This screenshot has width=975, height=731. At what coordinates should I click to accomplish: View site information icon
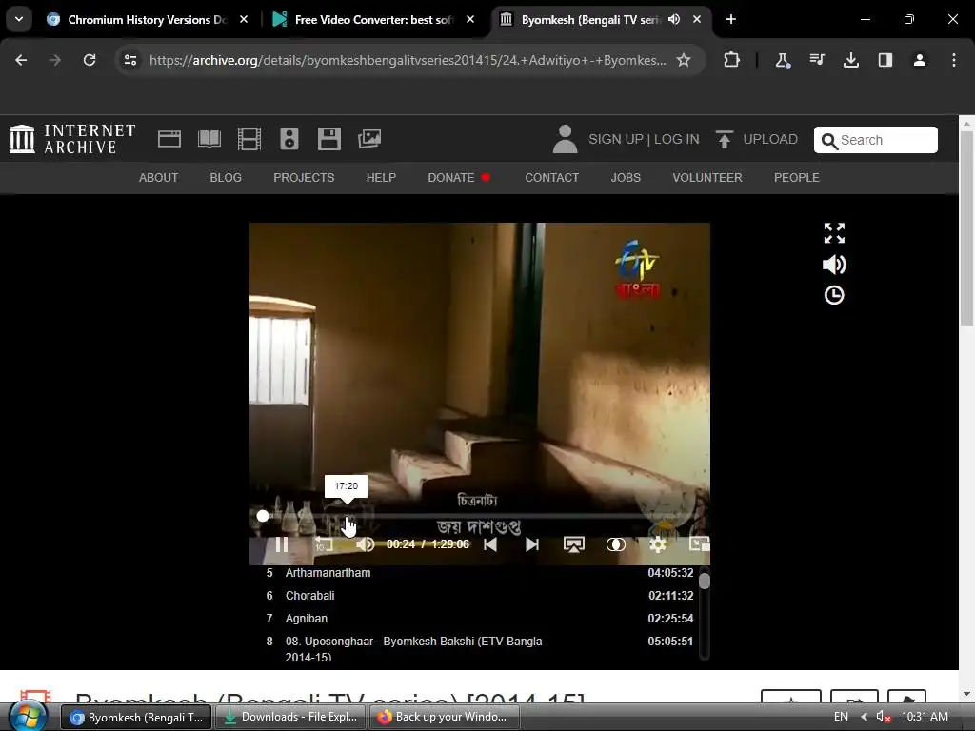[129, 60]
